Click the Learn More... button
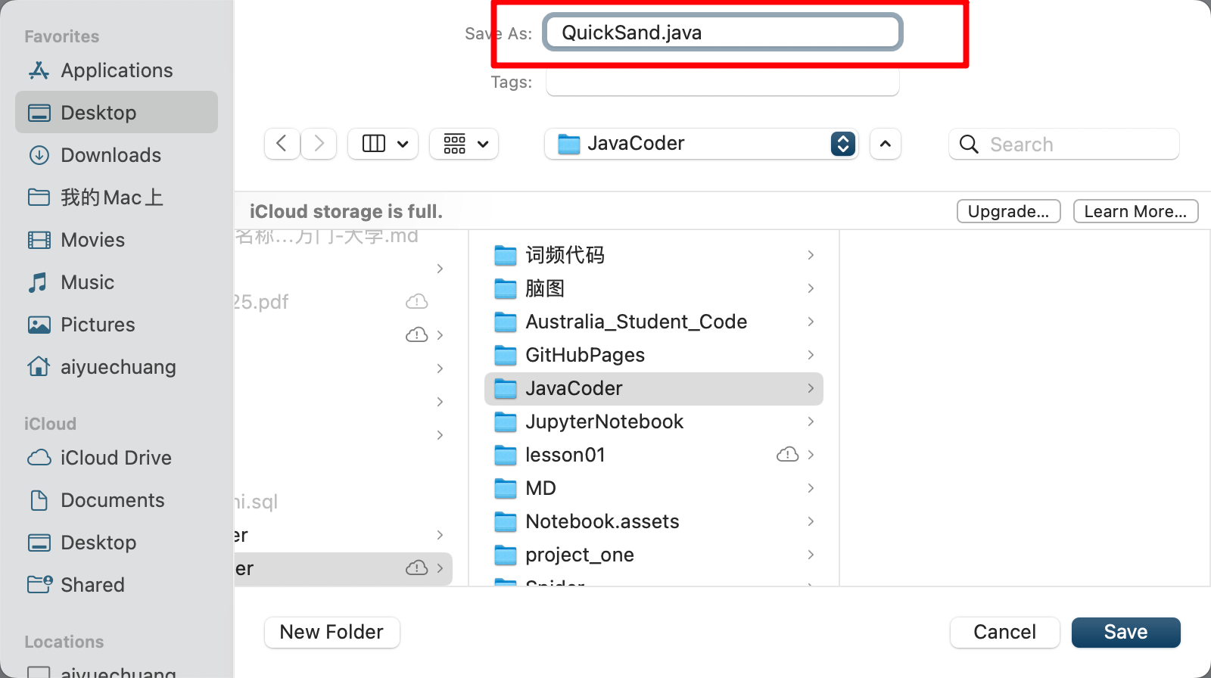The width and height of the screenshot is (1211, 678). click(1135, 211)
